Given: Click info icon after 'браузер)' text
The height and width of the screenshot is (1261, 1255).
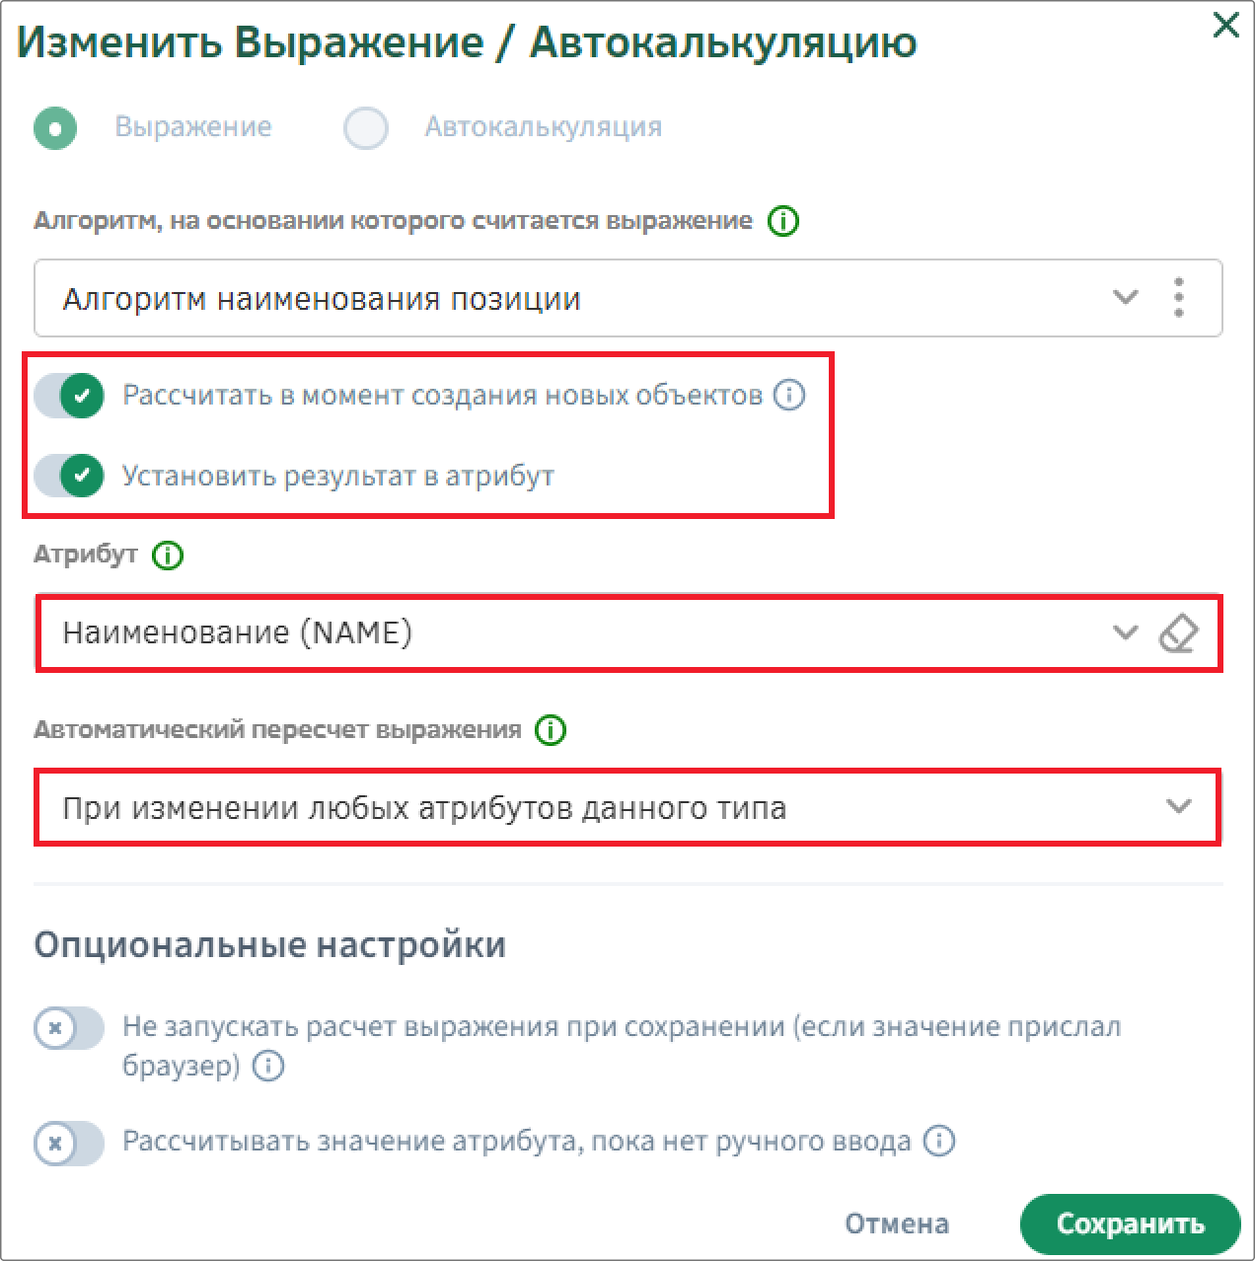Looking at the screenshot, I should tap(268, 1067).
